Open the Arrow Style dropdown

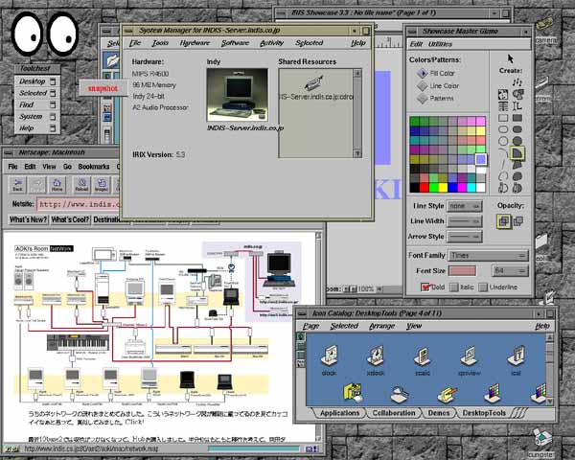point(464,237)
